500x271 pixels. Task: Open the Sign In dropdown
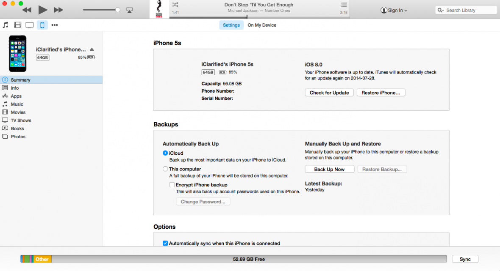[x=394, y=10]
